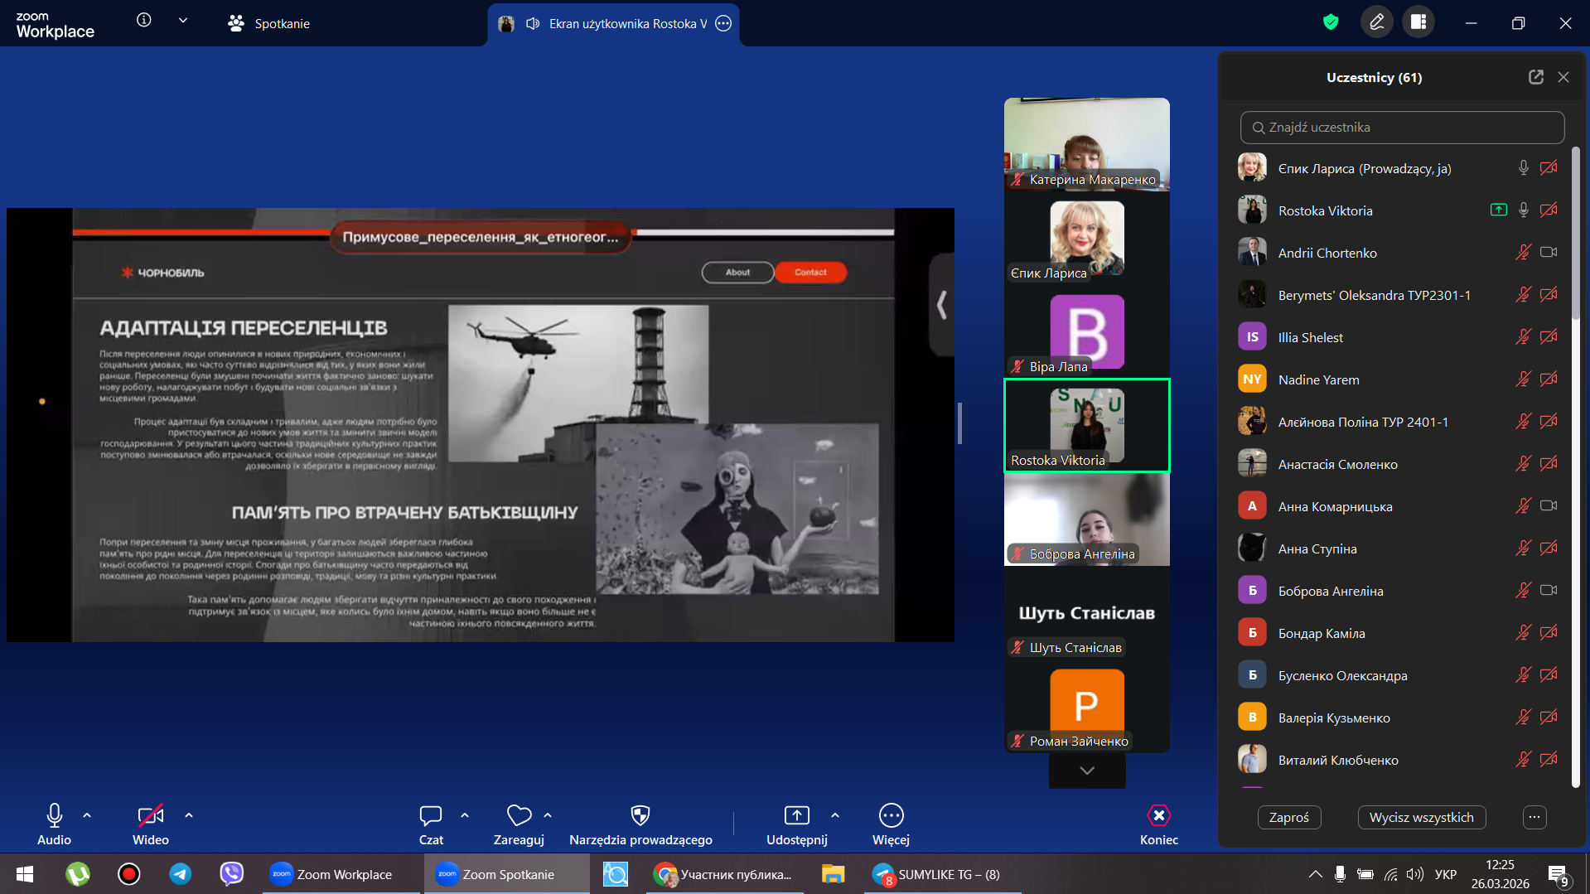Turn on camera with Wideo button
Screen dimensions: 1590x894
point(150,816)
